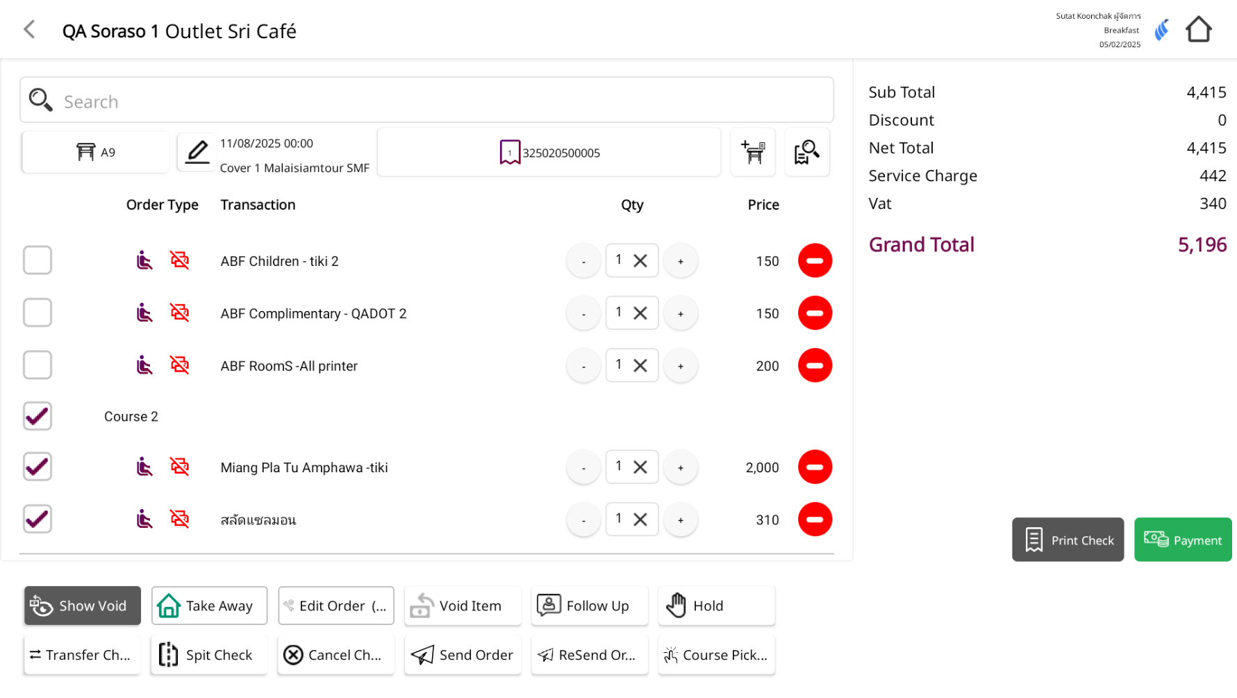Open the check search icon
Screen dimensions: 1237x698
point(806,152)
